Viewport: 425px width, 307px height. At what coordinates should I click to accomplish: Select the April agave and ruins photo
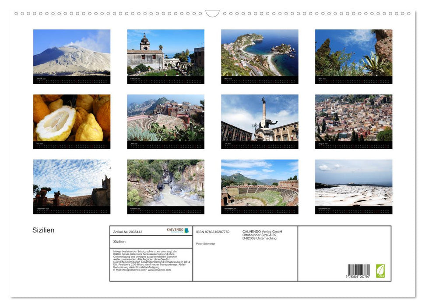[x=354, y=53]
